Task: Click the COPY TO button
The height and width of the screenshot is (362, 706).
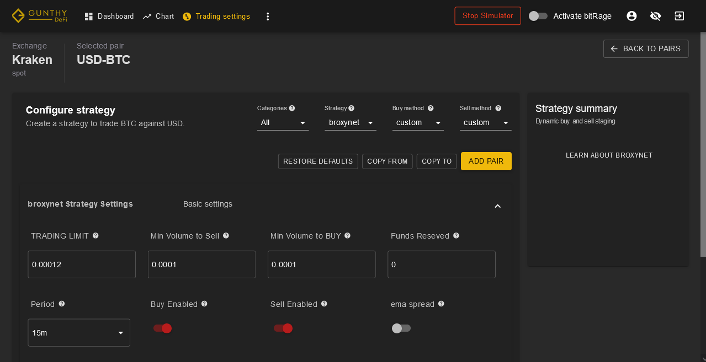Action: point(437,161)
